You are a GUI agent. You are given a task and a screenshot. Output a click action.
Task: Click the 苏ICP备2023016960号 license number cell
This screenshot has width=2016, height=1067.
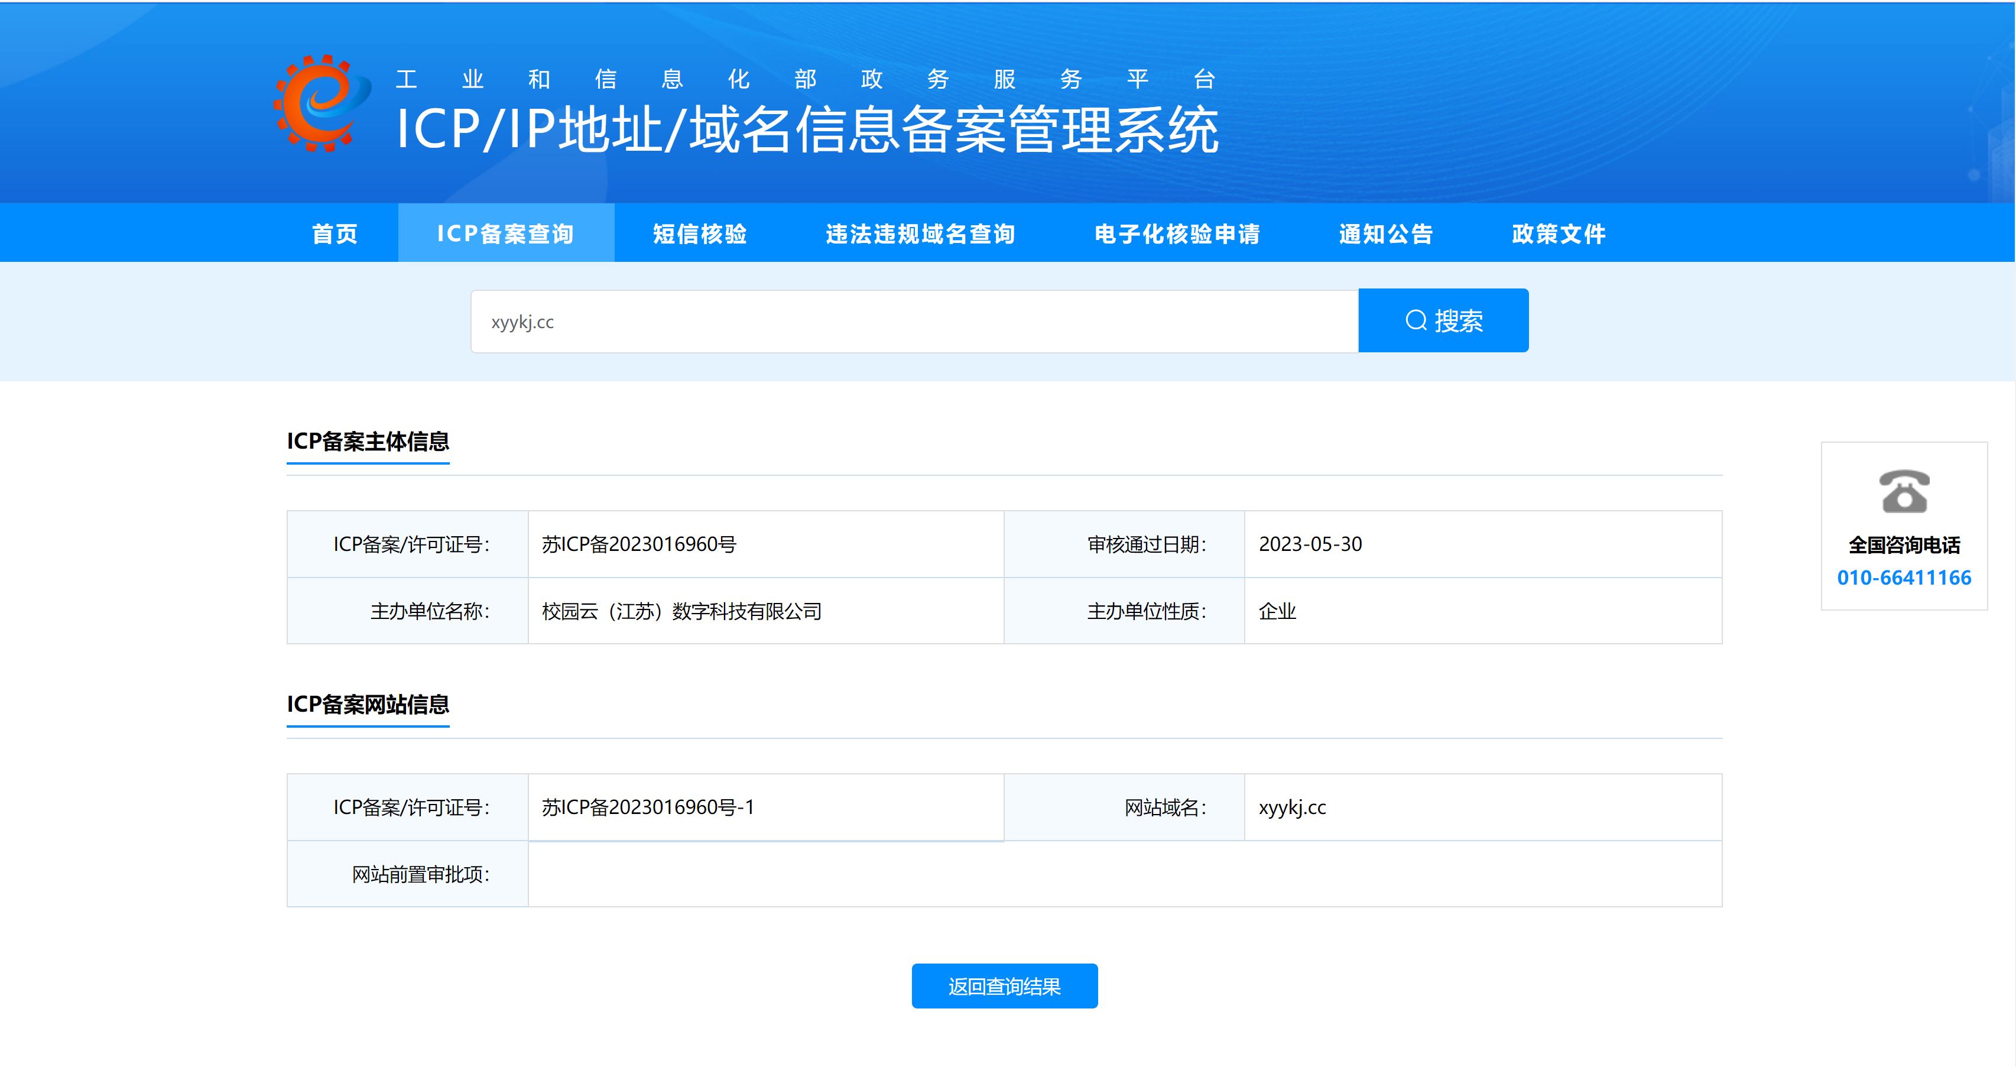[766, 544]
